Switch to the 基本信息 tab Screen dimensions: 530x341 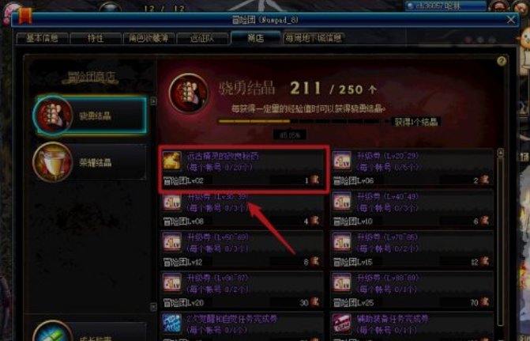(x=42, y=38)
